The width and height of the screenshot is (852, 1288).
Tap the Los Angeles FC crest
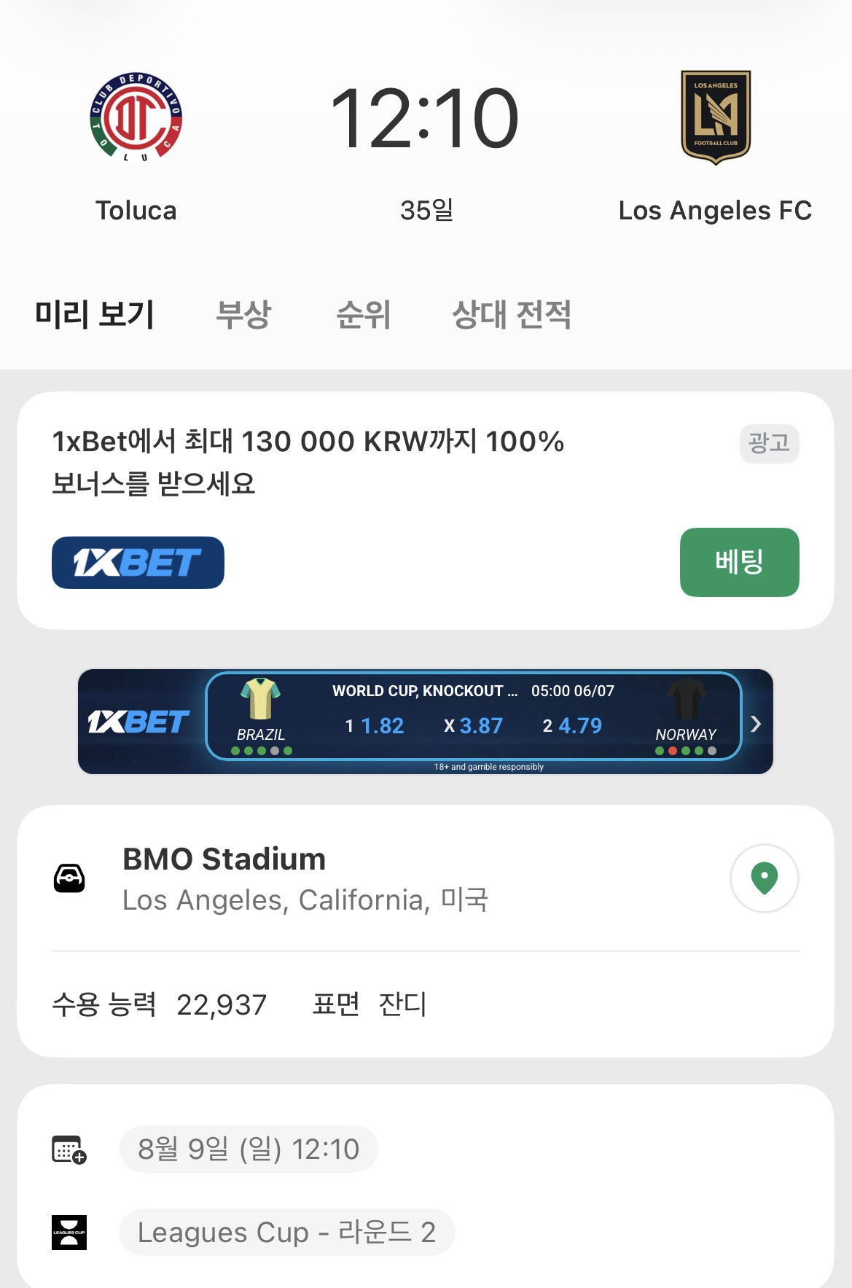pyautogui.click(x=715, y=117)
